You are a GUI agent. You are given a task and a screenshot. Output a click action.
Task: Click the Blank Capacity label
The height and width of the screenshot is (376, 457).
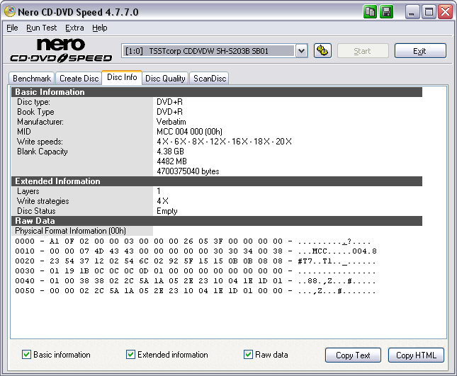click(43, 152)
